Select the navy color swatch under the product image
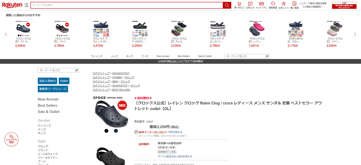This screenshot has height=165, width=361. coord(116,131)
